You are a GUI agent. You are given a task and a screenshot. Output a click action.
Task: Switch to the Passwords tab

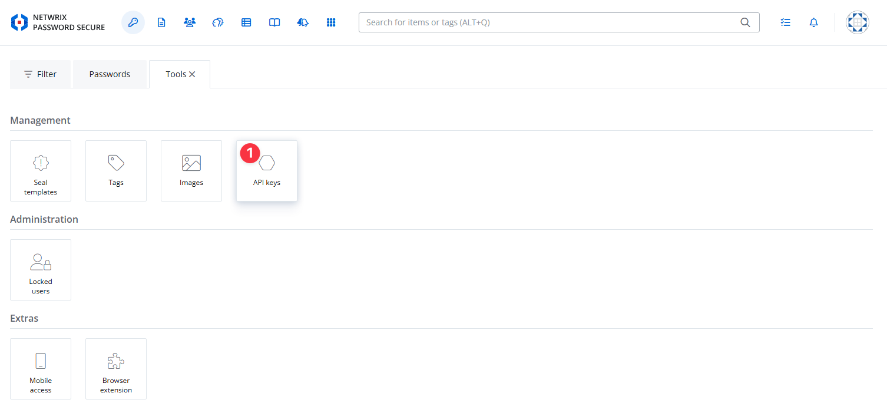pyautogui.click(x=110, y=74)
